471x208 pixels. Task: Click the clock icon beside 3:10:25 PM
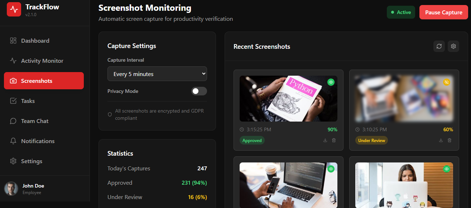coord(357,129)
